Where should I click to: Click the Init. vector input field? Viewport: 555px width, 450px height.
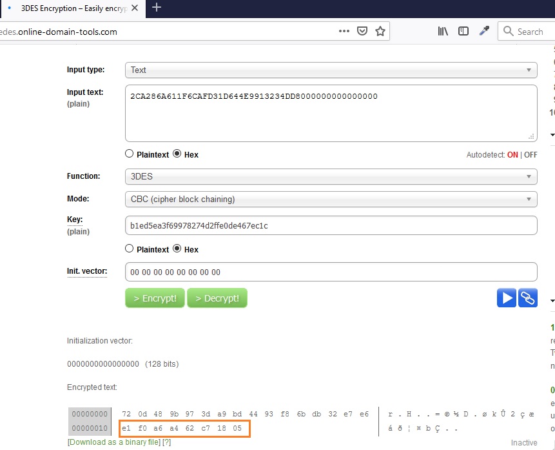coord(331,272)
